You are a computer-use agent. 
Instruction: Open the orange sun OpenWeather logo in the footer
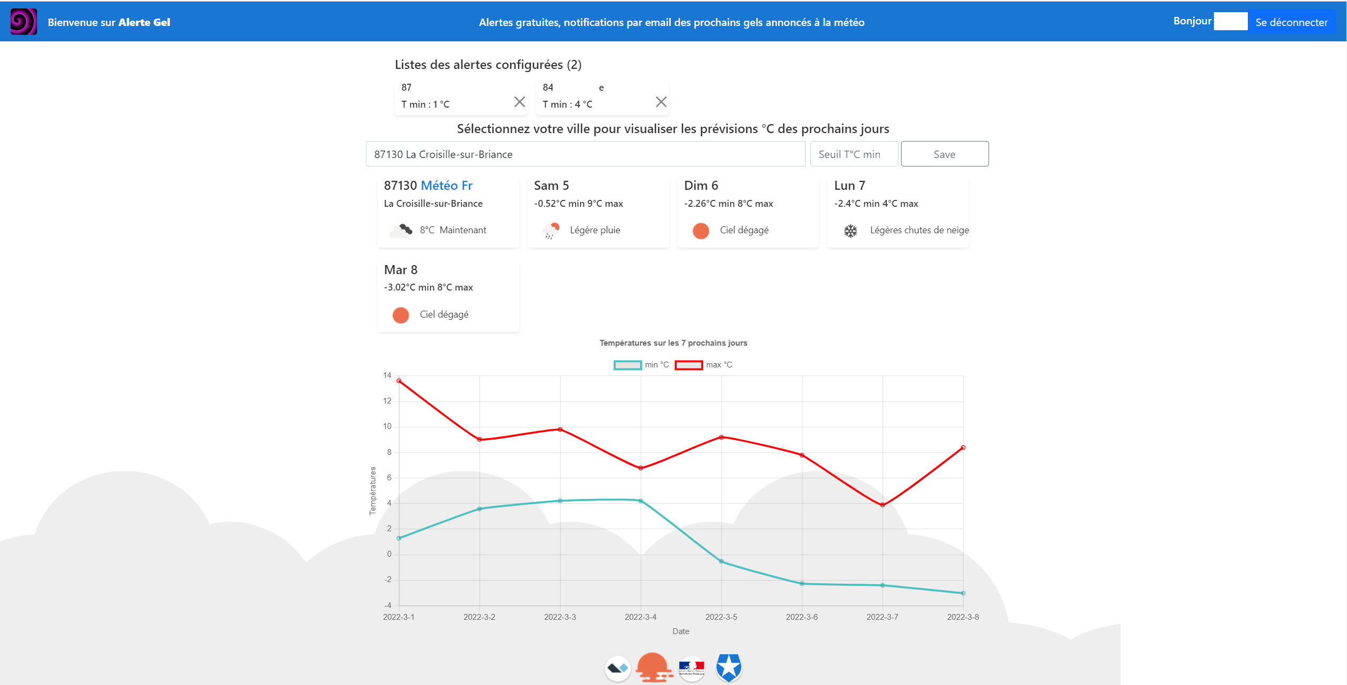[654, 668]
